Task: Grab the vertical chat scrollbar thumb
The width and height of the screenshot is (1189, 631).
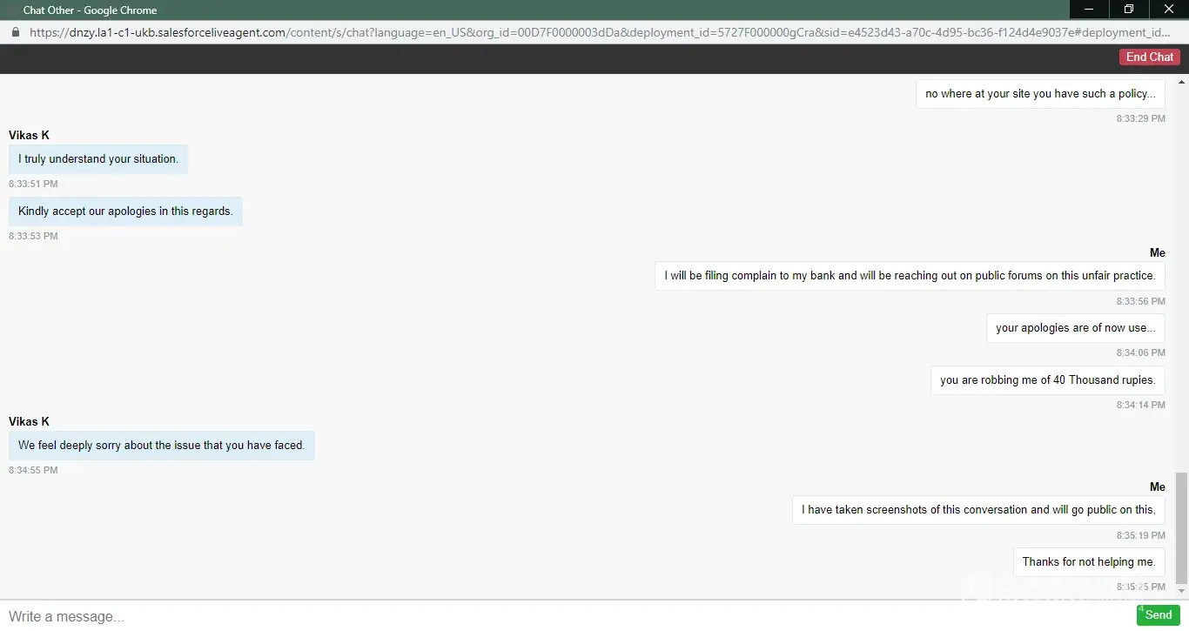Action: click(x=1181, y=528)
